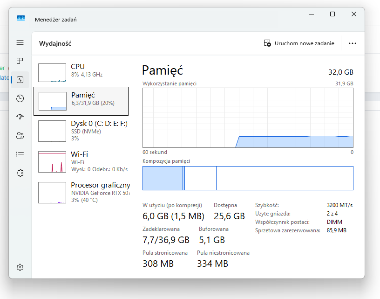380x299 pixels.
Task: Click the memory usage graph area
Action: click(248, 118)
